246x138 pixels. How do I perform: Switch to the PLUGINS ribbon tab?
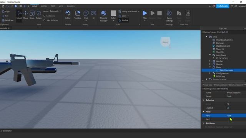click(x=71, y=6)
